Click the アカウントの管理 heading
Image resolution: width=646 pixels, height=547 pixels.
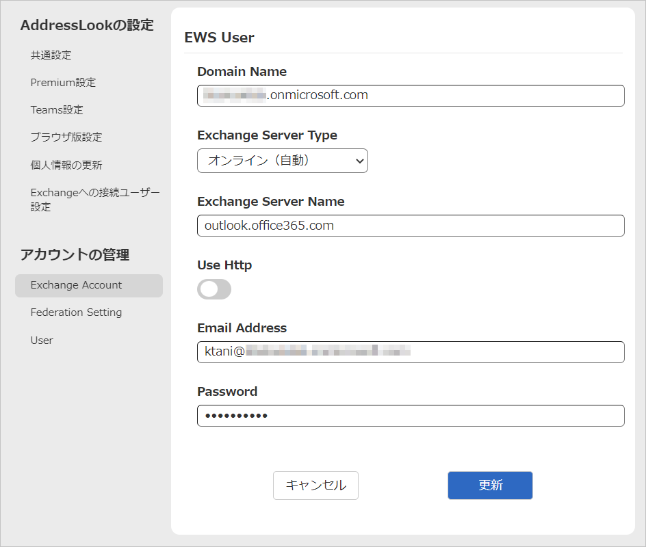click(75, 255)
